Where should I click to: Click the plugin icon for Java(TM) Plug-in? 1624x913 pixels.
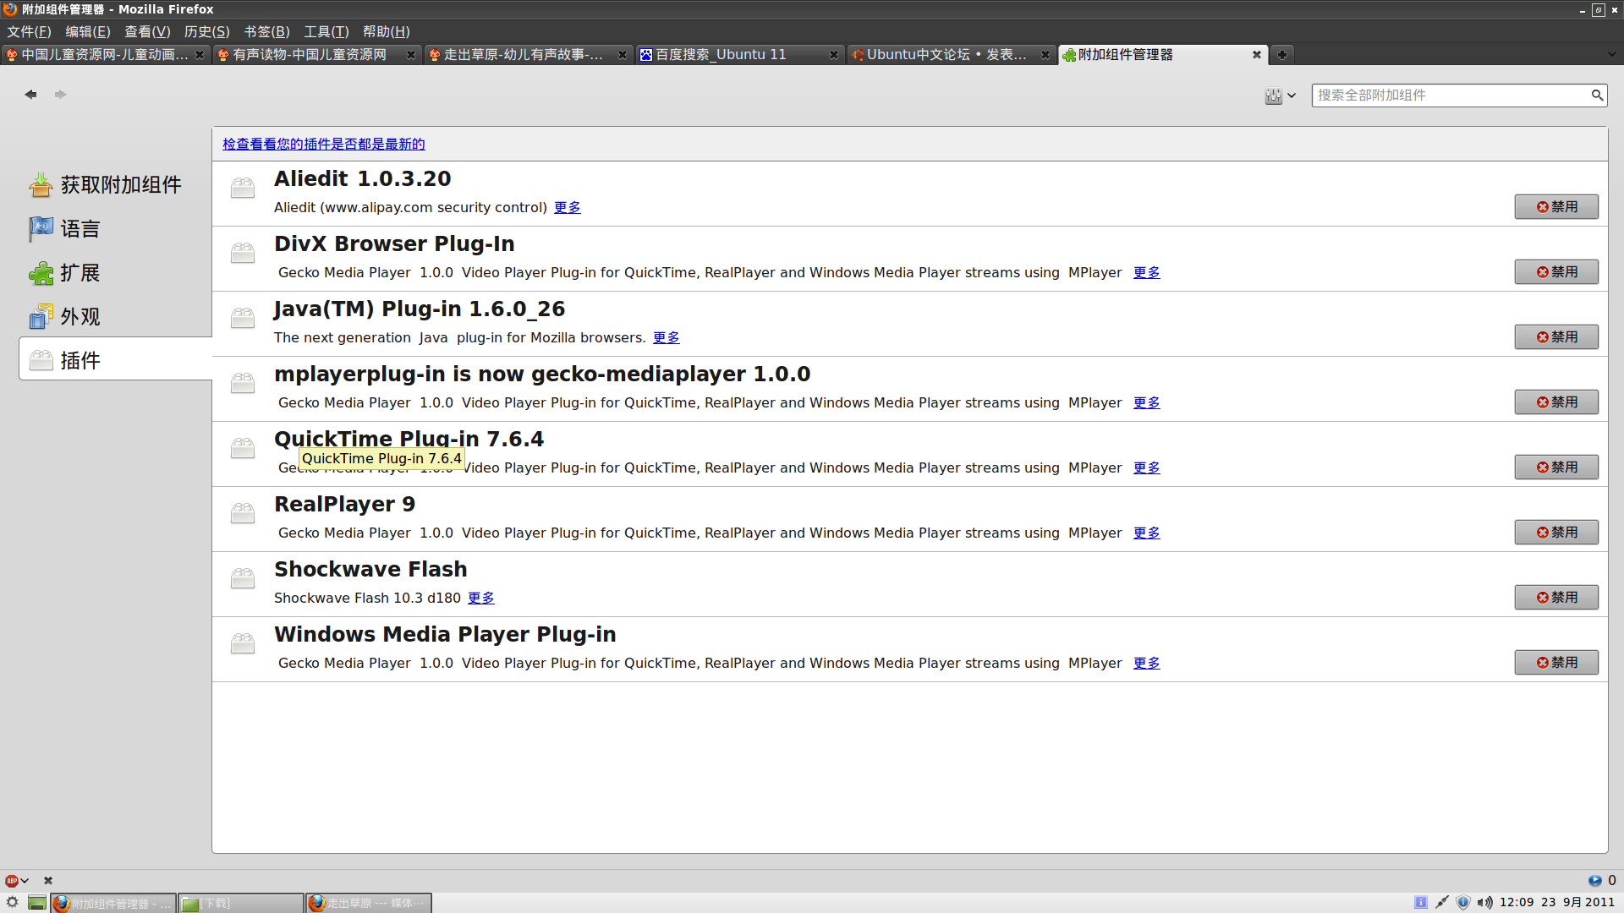coord(243,318)
